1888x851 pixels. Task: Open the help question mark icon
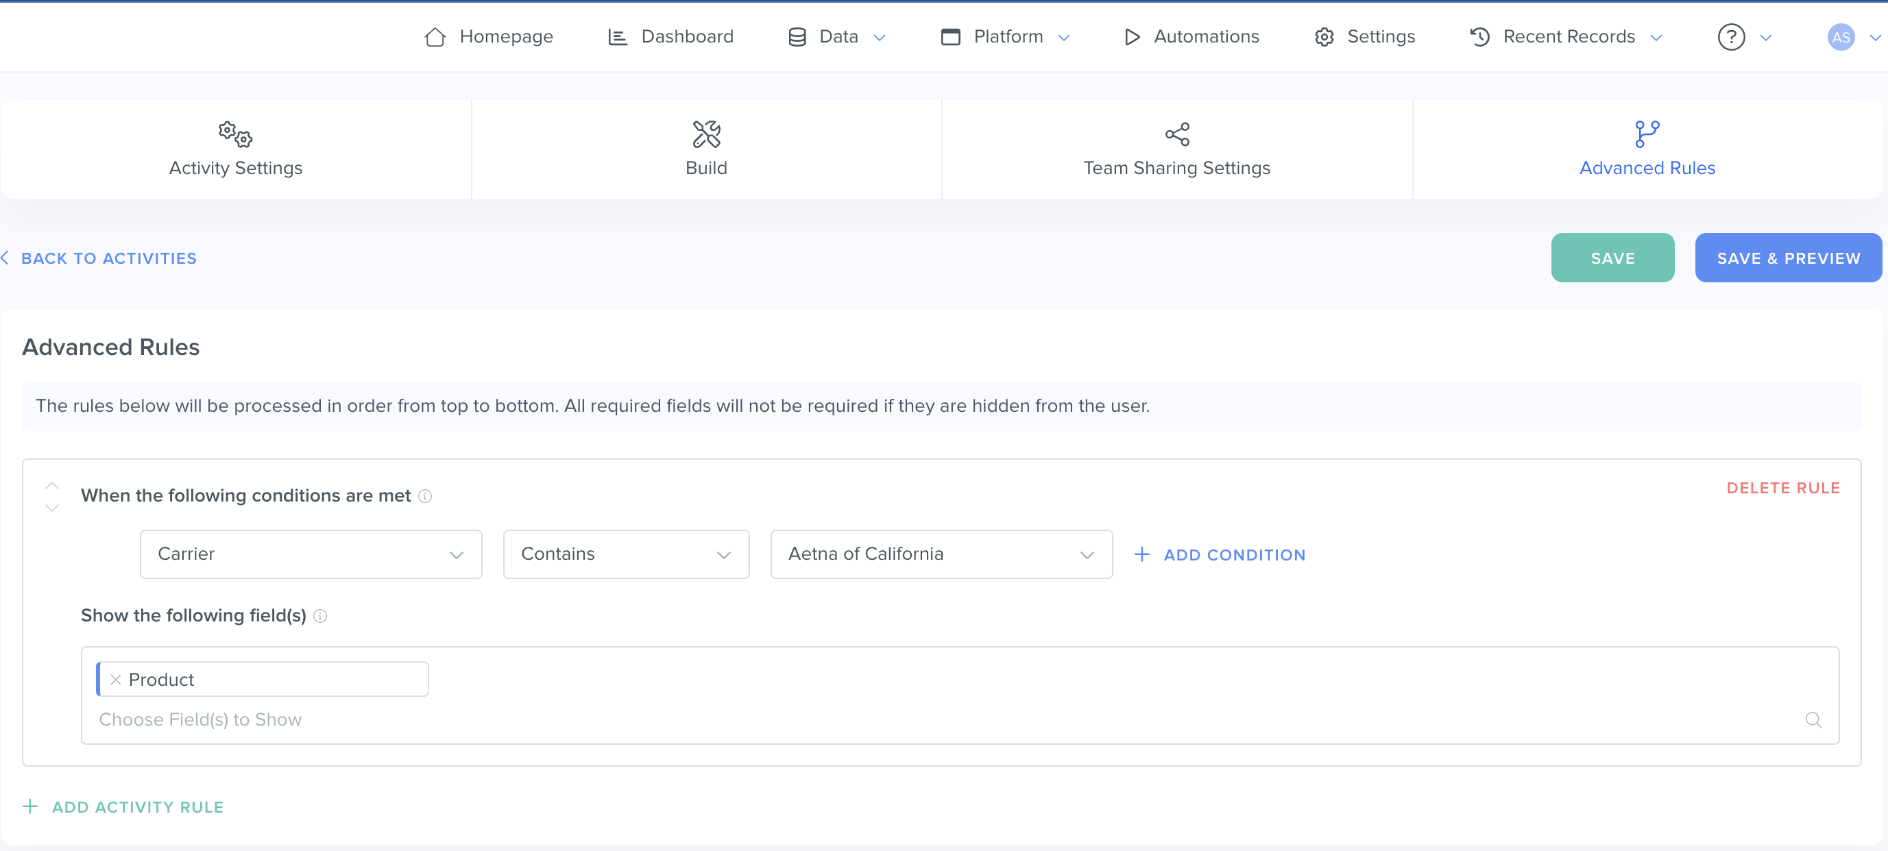(x=1730, y=36)
